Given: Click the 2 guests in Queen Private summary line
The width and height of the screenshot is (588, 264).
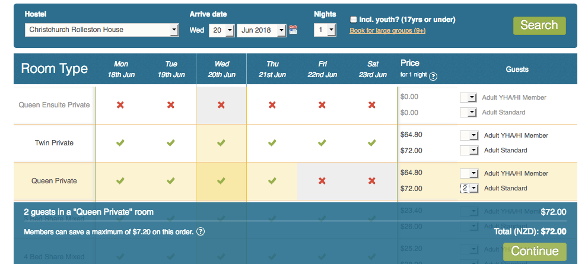Looking at the screenshot, I should (89, 212).
